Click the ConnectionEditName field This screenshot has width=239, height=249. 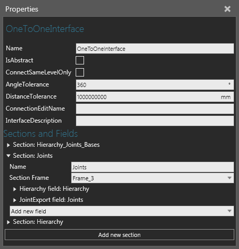155,109
